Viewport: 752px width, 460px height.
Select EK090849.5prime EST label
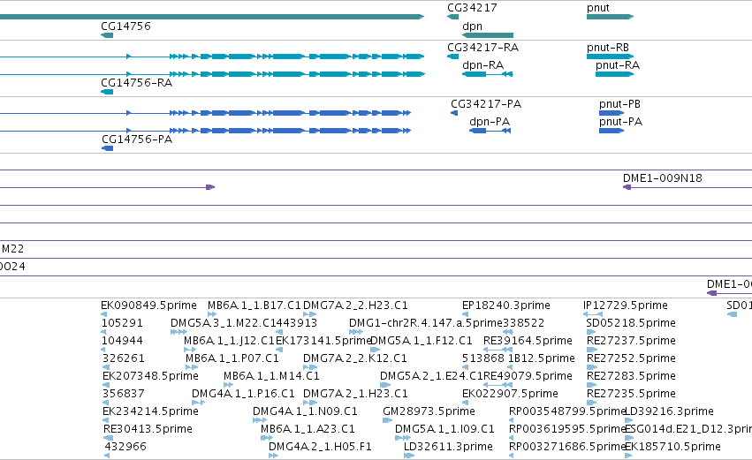(148, 305)
